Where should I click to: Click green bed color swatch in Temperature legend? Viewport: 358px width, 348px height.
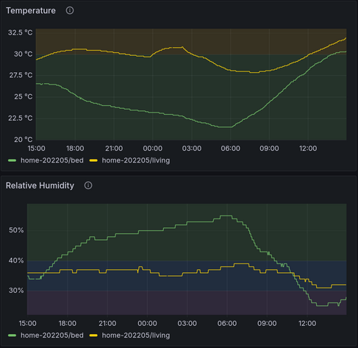click(12, 160)
